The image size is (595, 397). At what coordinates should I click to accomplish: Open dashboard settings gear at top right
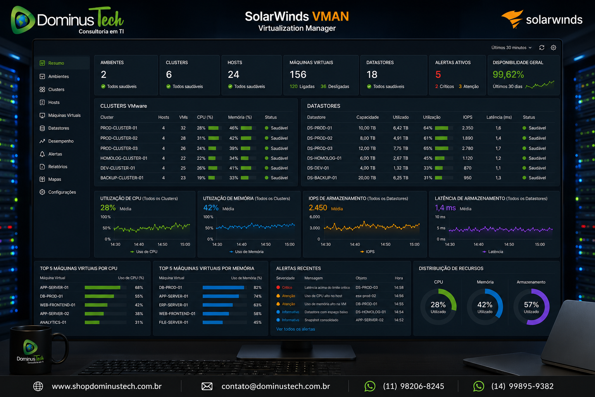(554, 48)
